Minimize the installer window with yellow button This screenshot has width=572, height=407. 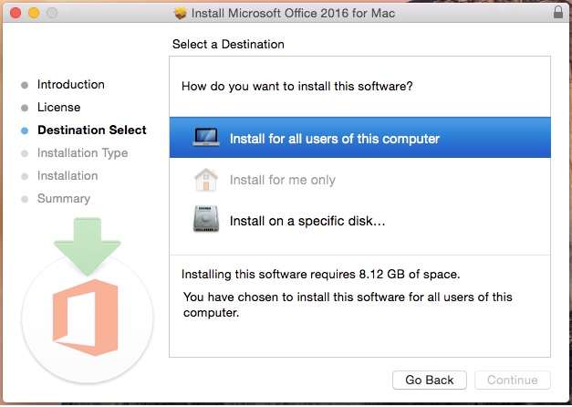coord(34,13)
